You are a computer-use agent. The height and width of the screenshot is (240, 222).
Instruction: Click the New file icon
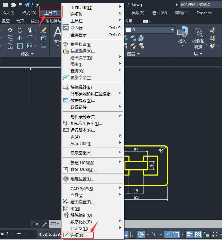(x=6, y=5)
